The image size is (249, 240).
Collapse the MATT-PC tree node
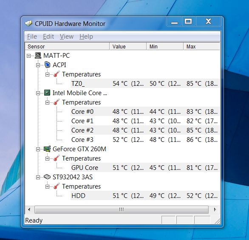pyautogui.click(x=28, y=56)
